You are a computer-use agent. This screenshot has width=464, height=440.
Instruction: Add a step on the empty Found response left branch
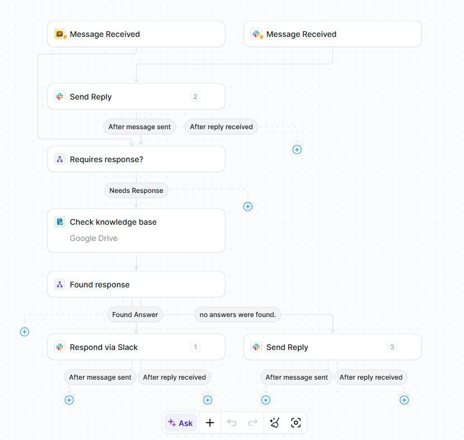(25, 332)
